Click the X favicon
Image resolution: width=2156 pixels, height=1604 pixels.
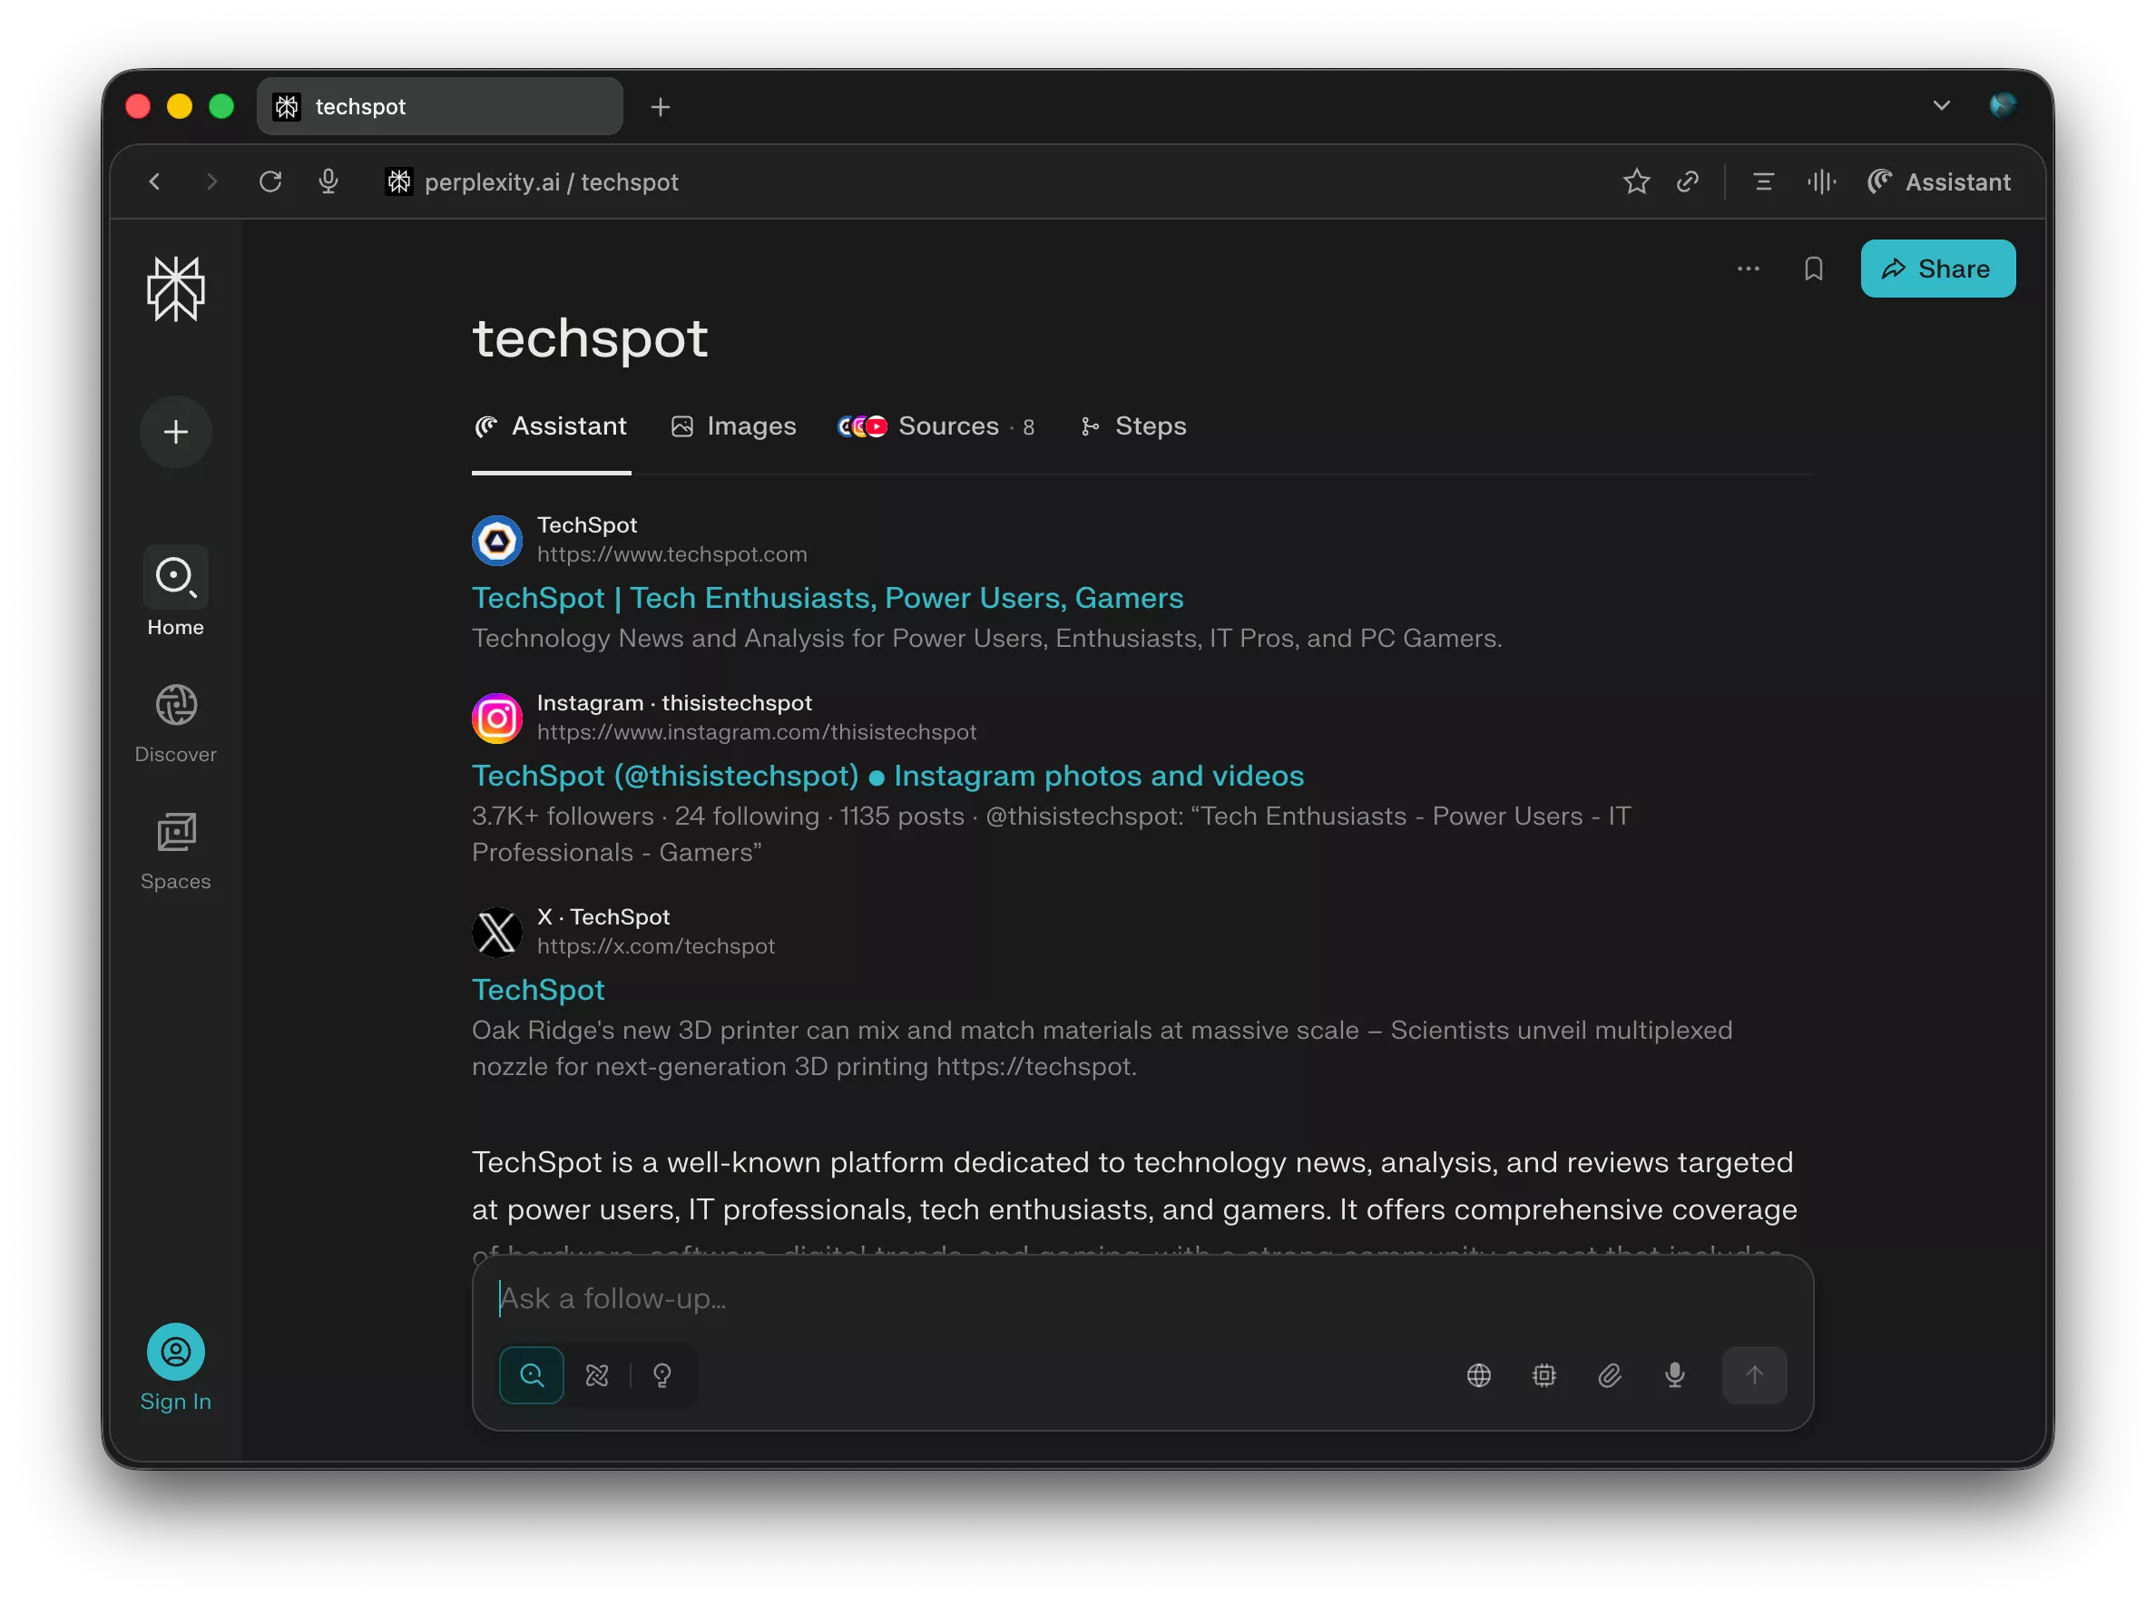497,932
